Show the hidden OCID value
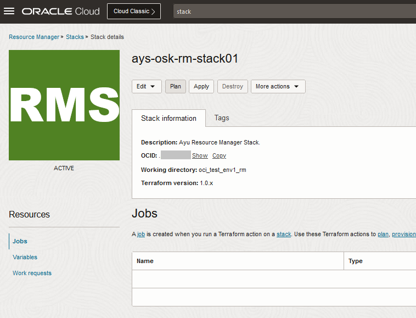Image resolution: width=416 pixels, height=318 pixels. [x=200, y=155]
